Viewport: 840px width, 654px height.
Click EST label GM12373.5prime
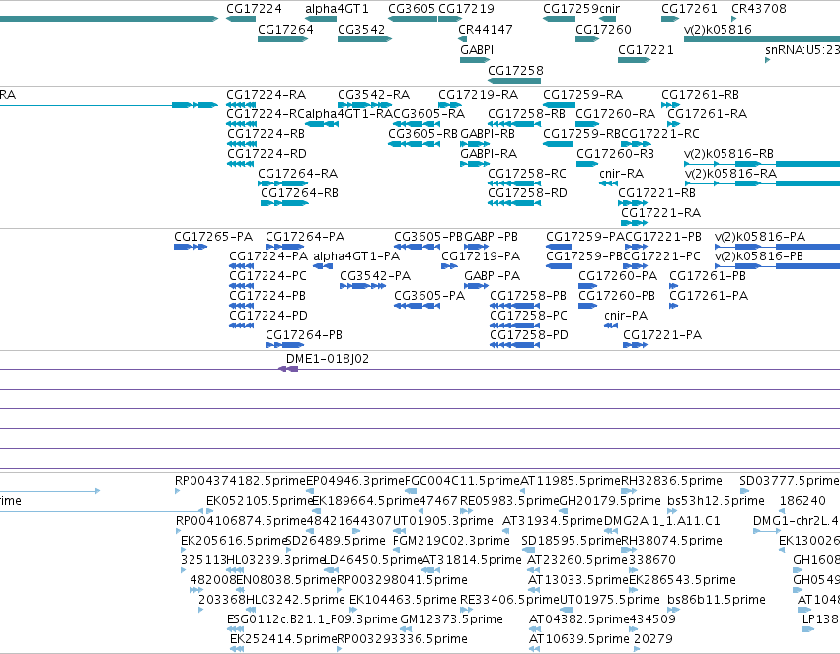452,619
